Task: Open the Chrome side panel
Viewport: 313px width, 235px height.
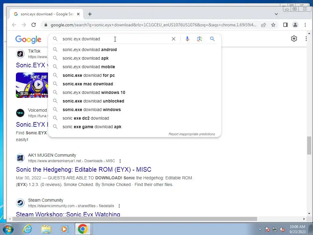Action: coord(285,25)
